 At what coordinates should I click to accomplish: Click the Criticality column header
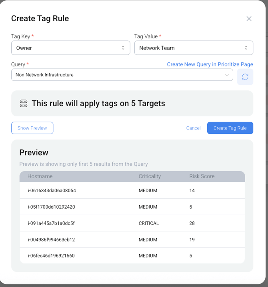(150, 176)
